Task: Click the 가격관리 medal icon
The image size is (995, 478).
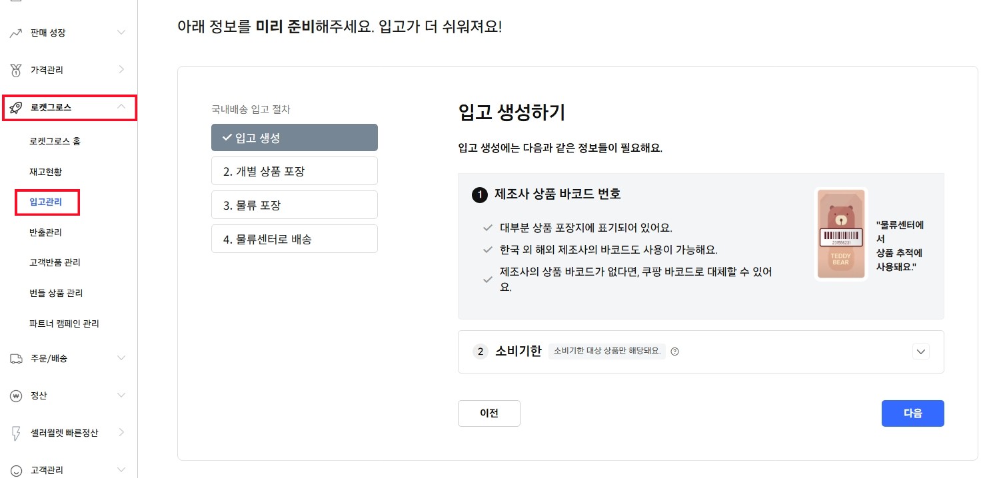Action: [17, 70]
